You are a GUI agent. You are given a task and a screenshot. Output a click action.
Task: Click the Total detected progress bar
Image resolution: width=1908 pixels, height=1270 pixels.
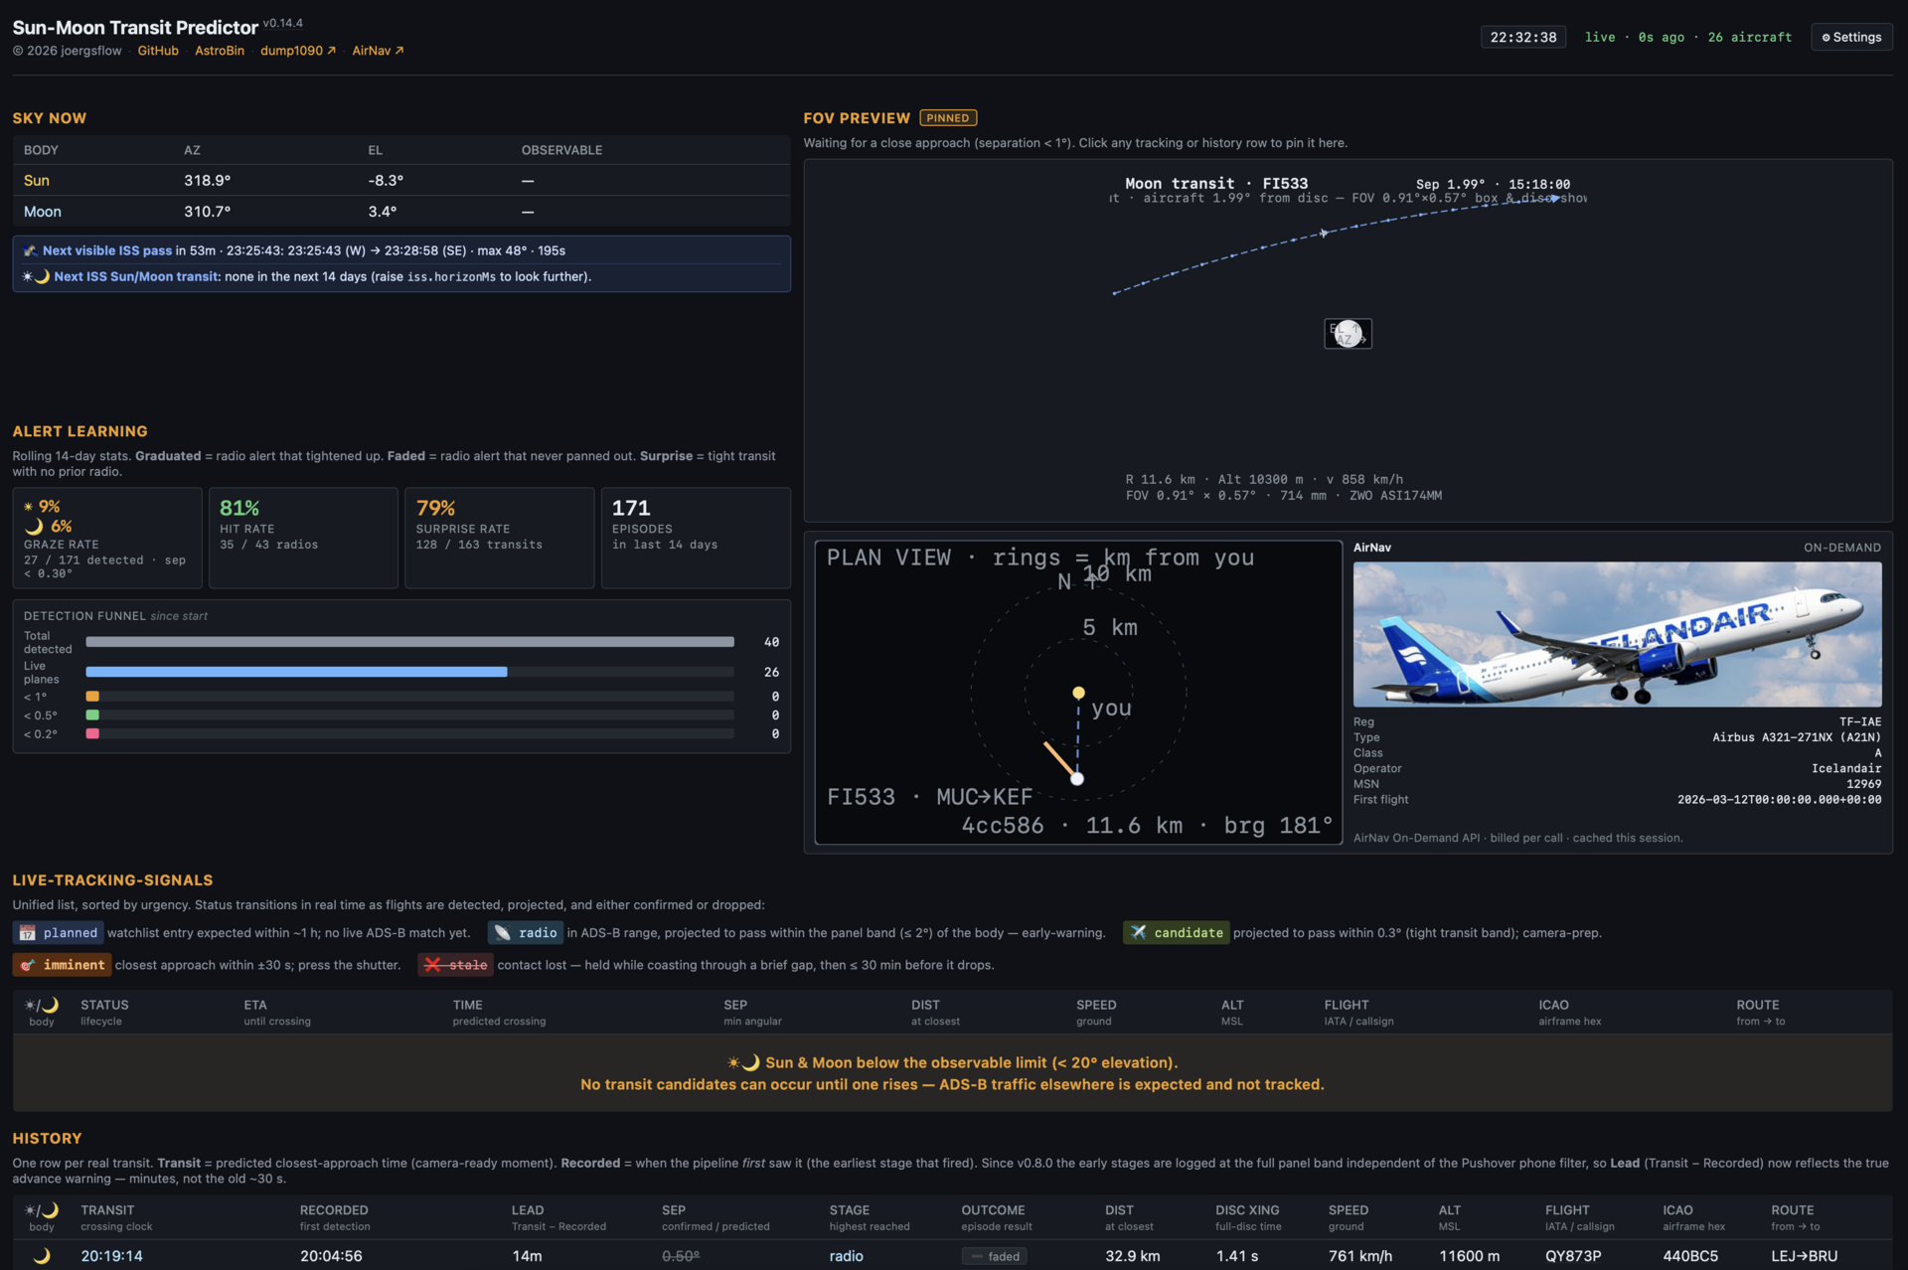[x=409, y=642]
